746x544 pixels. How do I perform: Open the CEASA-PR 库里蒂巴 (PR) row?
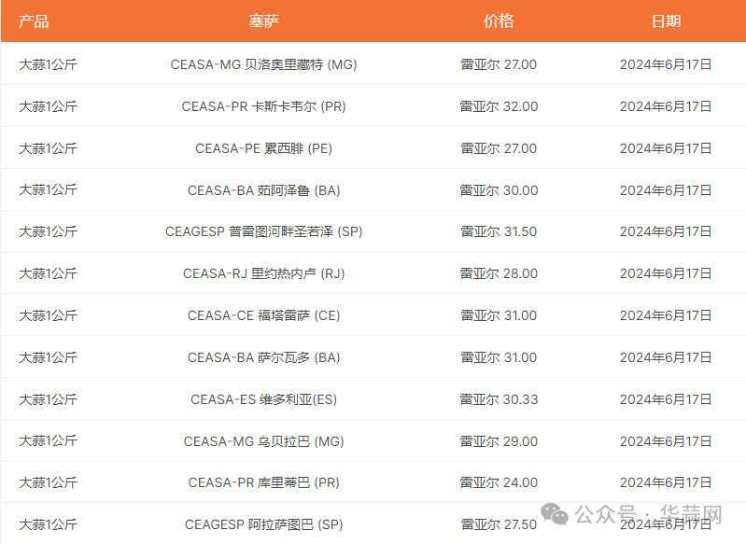(263, 482)
